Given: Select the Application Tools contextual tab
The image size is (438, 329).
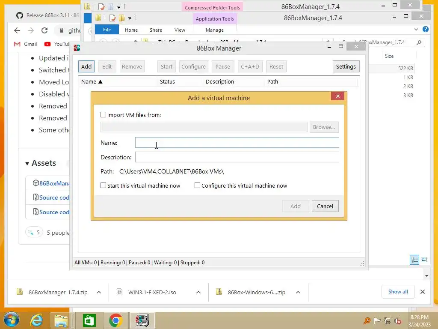Looking at the screenshot, I should 215,19.
